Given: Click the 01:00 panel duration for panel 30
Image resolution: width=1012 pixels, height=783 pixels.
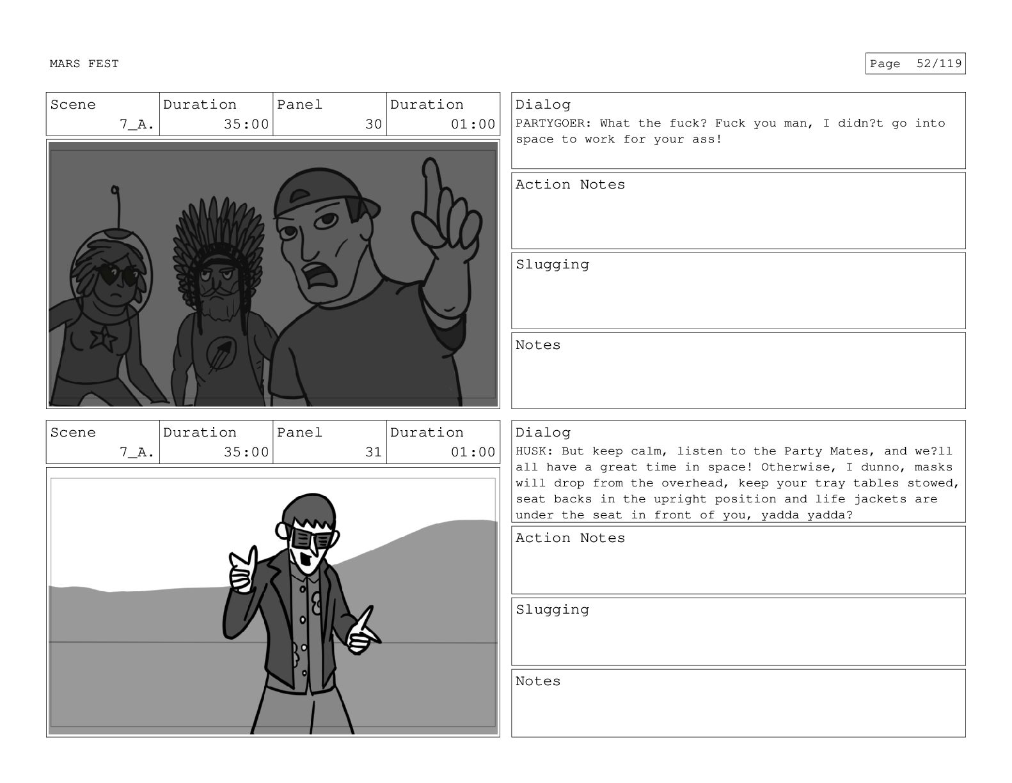Looking at the screenshot, I should tap(473, 125).
